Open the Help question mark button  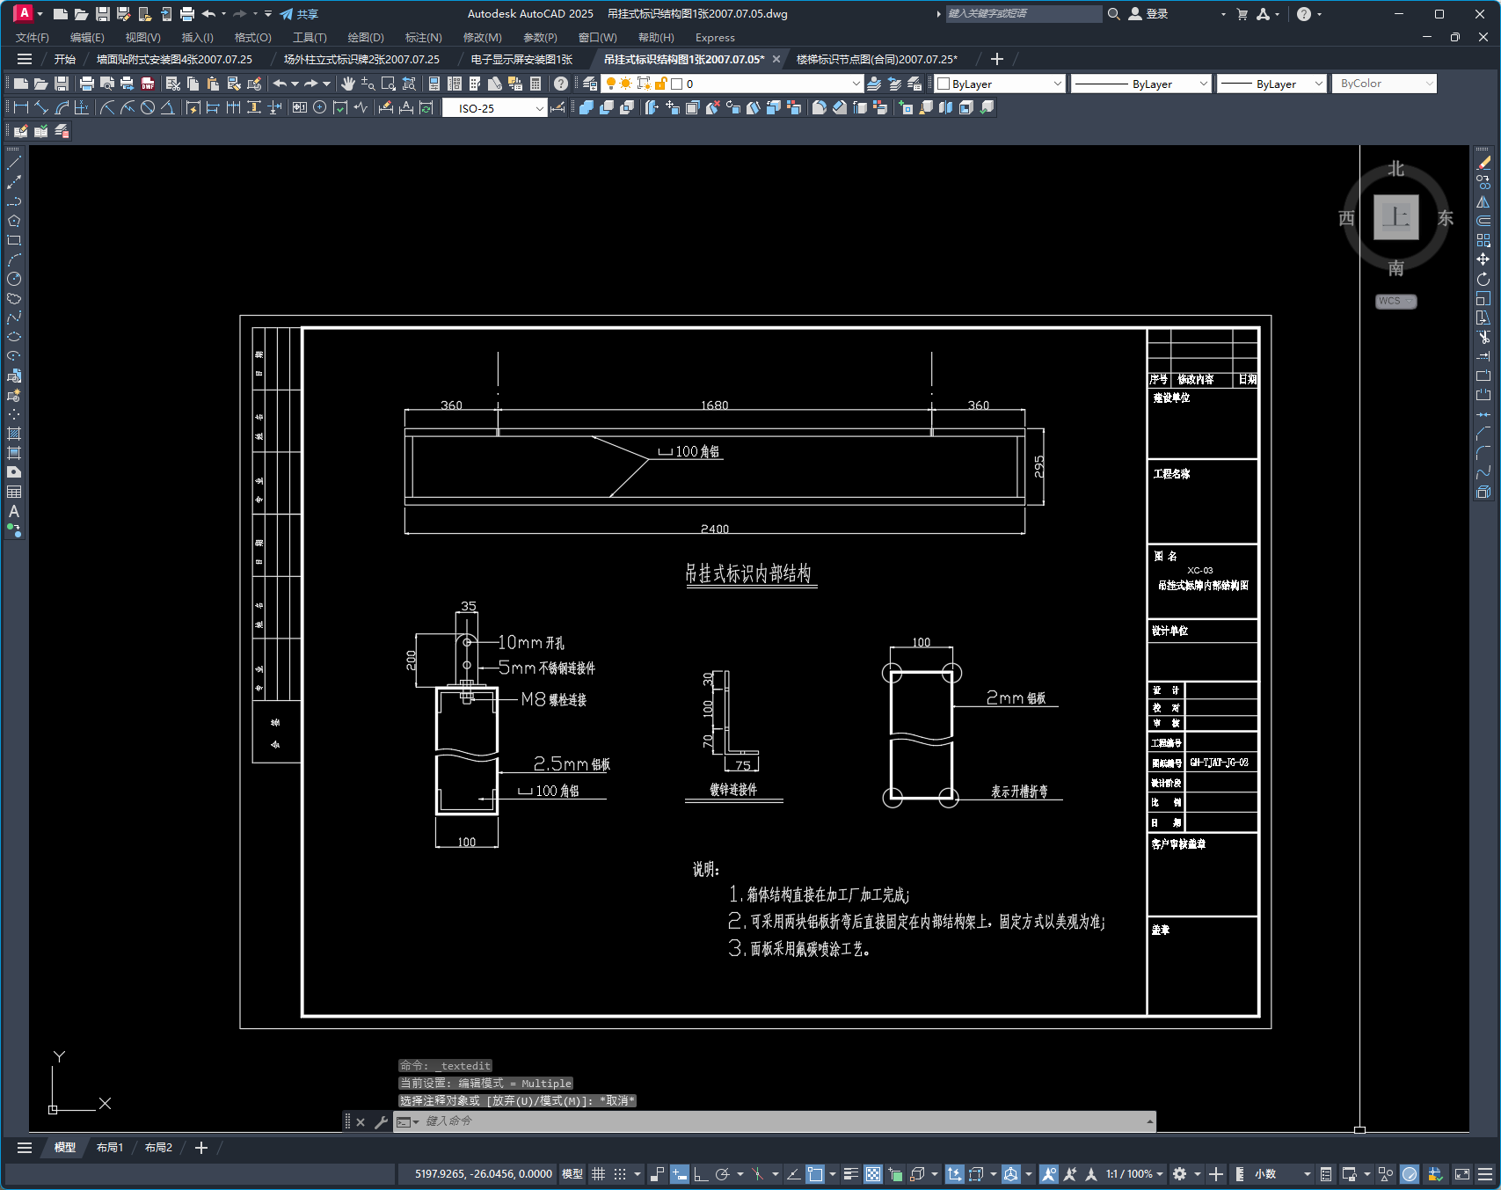coord(561,84)
